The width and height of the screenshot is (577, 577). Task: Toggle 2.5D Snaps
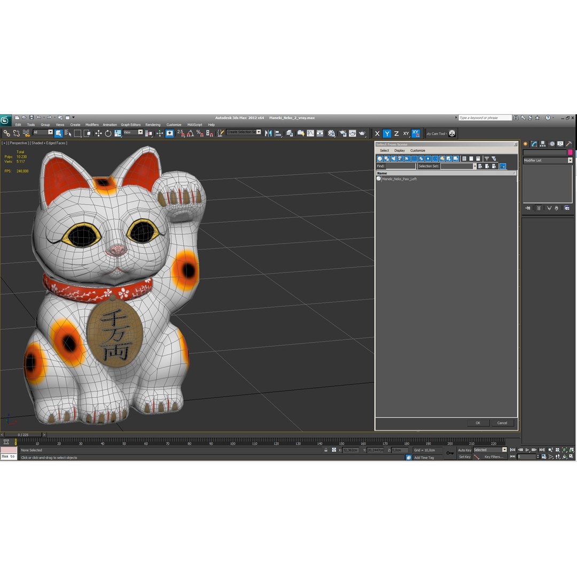coord(181,133)
